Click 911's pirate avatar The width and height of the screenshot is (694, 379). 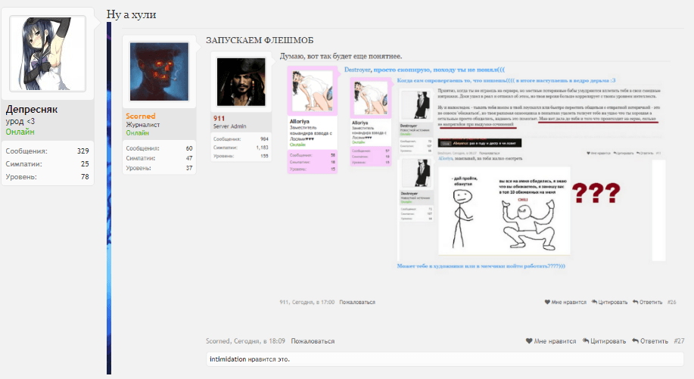pyautogui.click(x=241, y=82)
